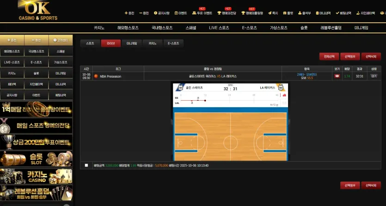Open 지인페이백 in the top header links
Screen dimensions: 386x206
(366, 13)
